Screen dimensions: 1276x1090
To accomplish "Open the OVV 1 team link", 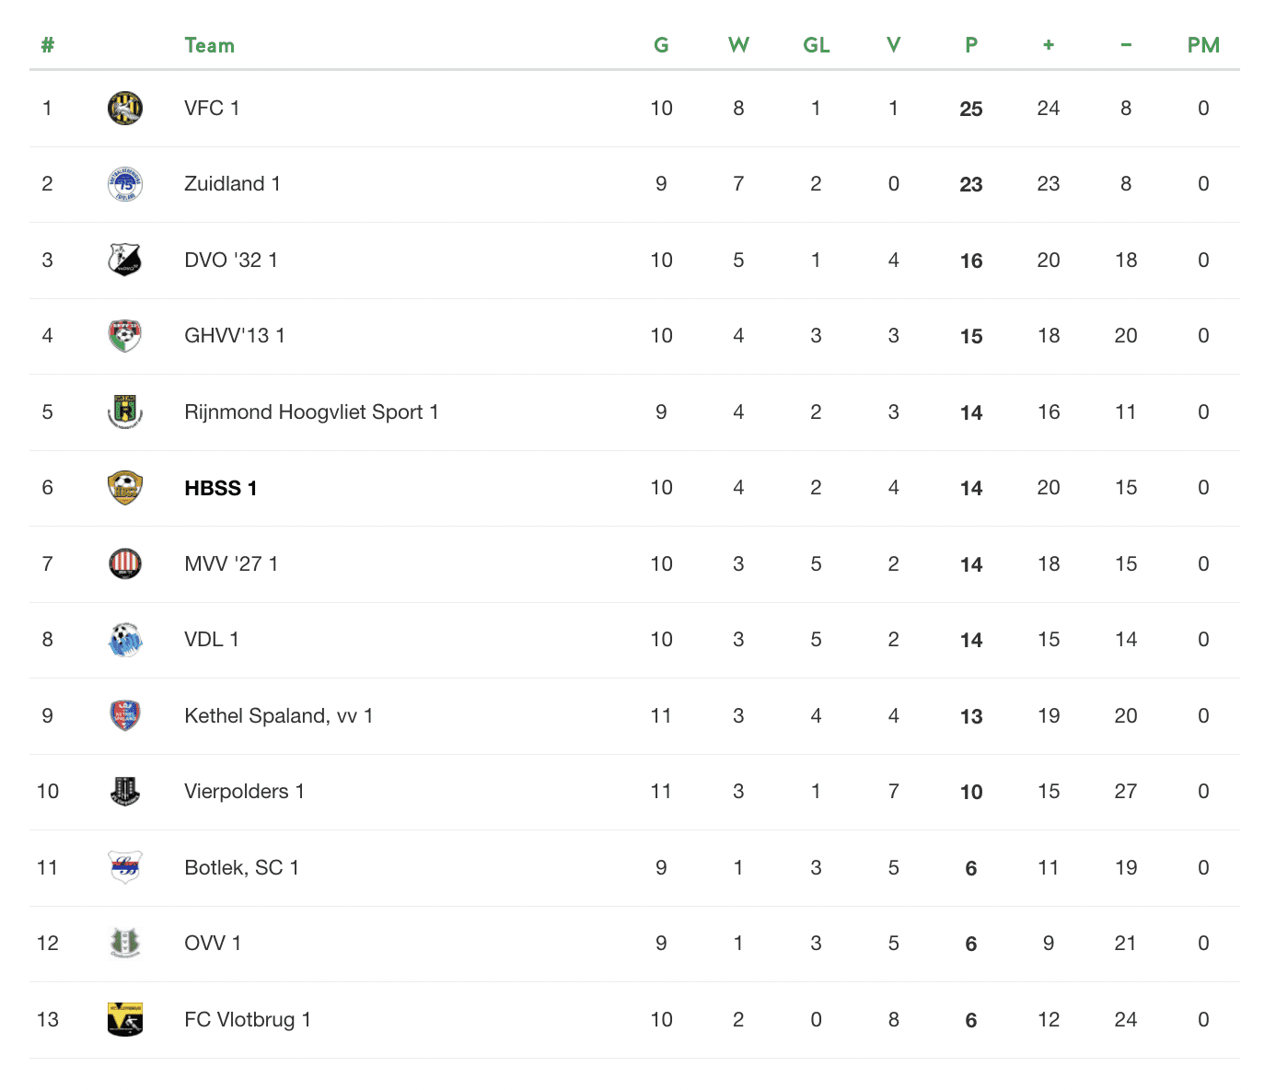I will coord(213,944).
